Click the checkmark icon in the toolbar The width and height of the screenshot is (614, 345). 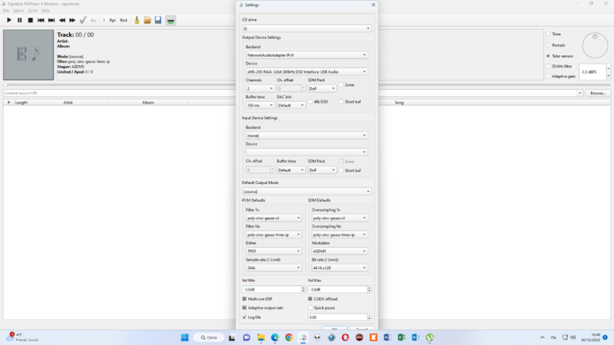coord(83,20)
